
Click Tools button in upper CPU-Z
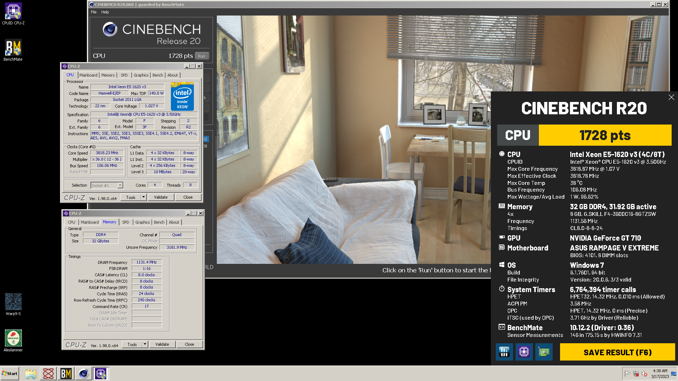(x=131, y=197)
